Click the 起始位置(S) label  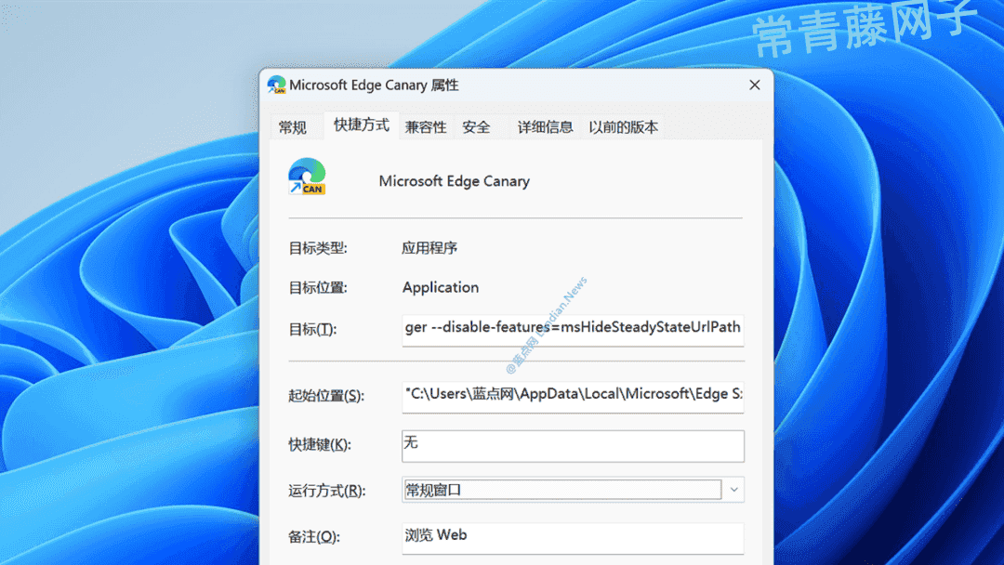pos(326,396)
